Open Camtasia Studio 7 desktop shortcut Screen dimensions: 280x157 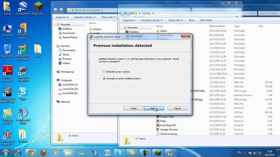[7, 116]
